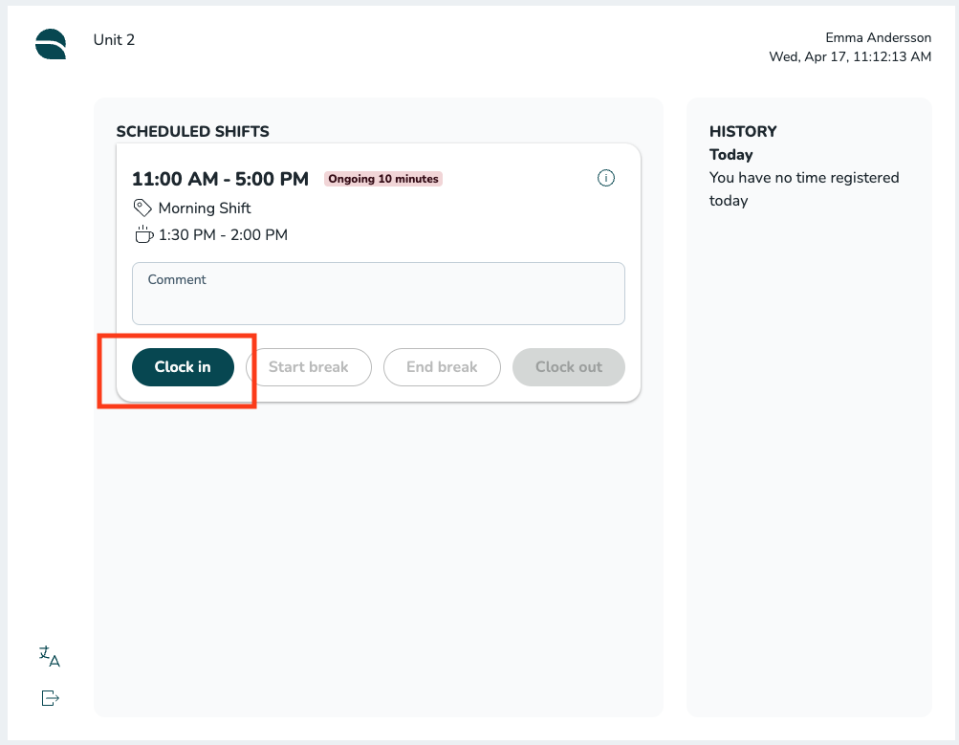Click the HISTORY heading
This screenshot has width=959, height=745.
pyautogui.click(x=743, y=132)
